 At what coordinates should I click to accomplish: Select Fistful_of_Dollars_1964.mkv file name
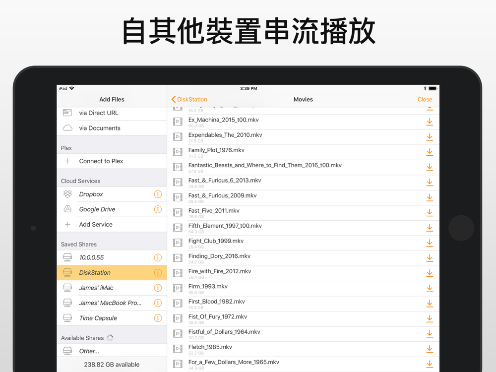tap(224, 332)
